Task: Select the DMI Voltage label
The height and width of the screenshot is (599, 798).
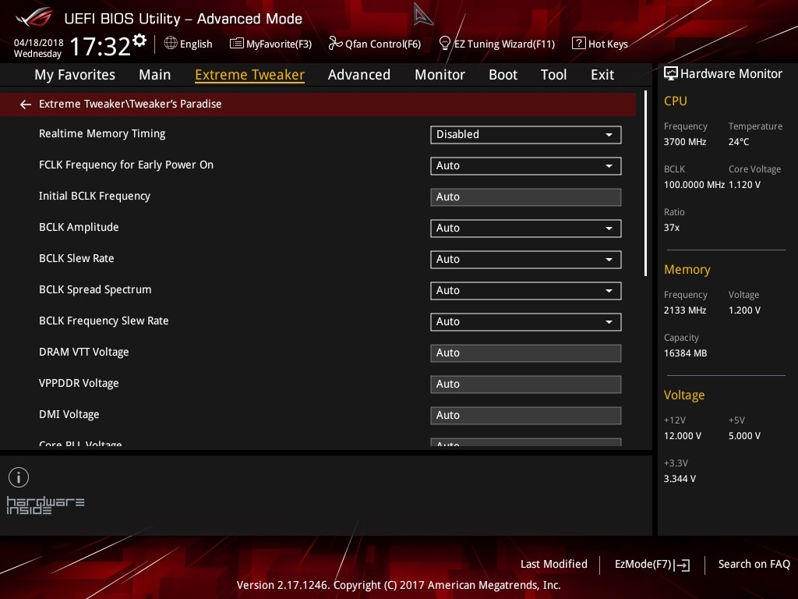Action: (x=69, y=415)
